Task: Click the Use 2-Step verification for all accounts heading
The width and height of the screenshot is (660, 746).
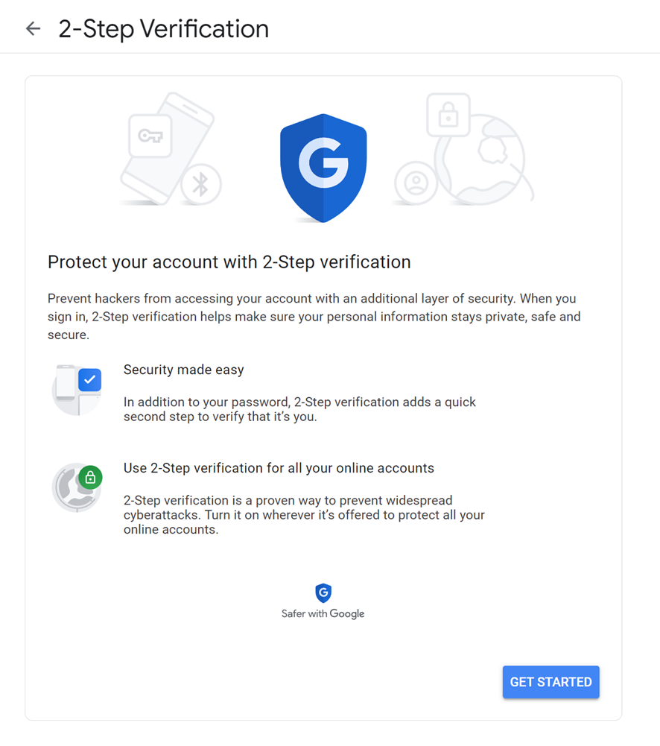Action: (x=279, y=469)
